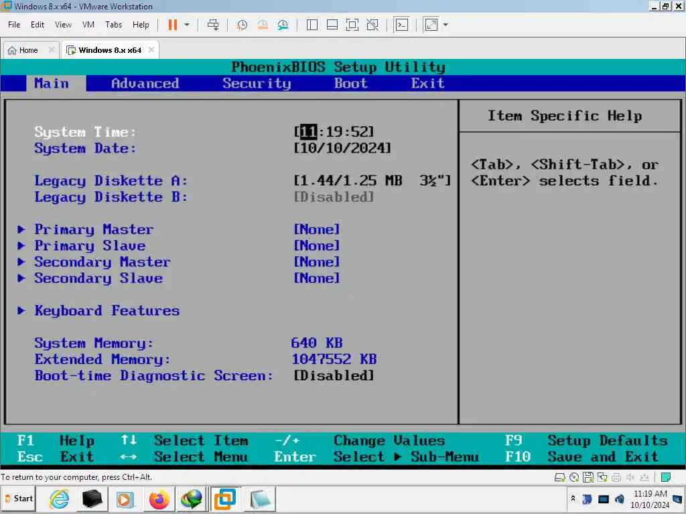Click the stretch guest display icon
This screenshot has width=686, height=514.
431,25
